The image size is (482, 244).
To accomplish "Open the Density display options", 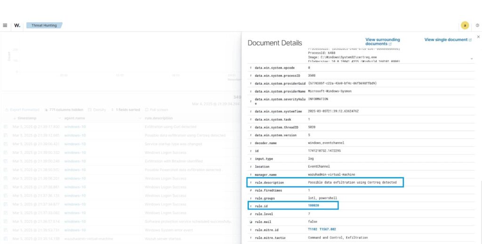I will pos(97,110).
